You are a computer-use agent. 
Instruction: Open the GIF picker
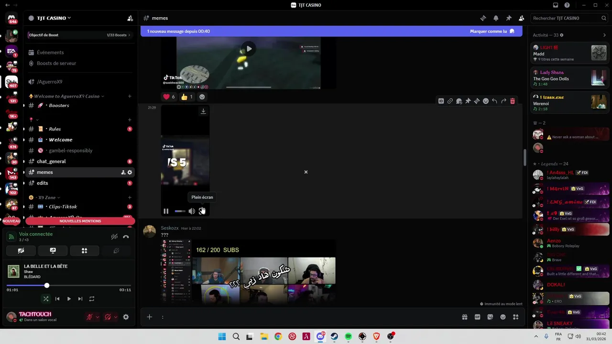click(477, 317)
